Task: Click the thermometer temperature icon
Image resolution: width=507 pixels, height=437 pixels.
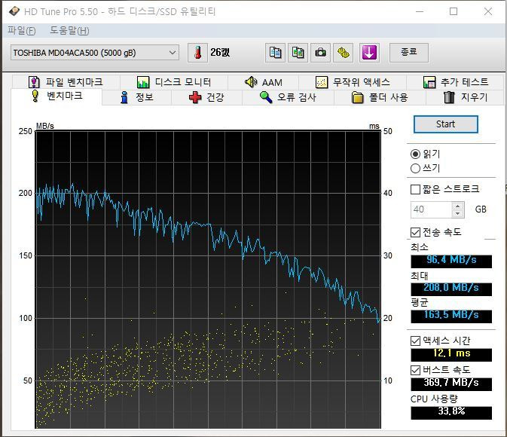Action: pos(197,53)
